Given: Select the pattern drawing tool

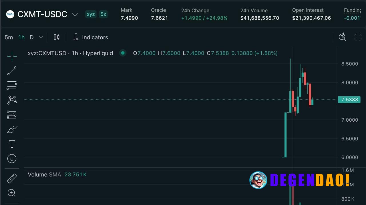Looking at the screenshot, I should (x=12, y=100).
